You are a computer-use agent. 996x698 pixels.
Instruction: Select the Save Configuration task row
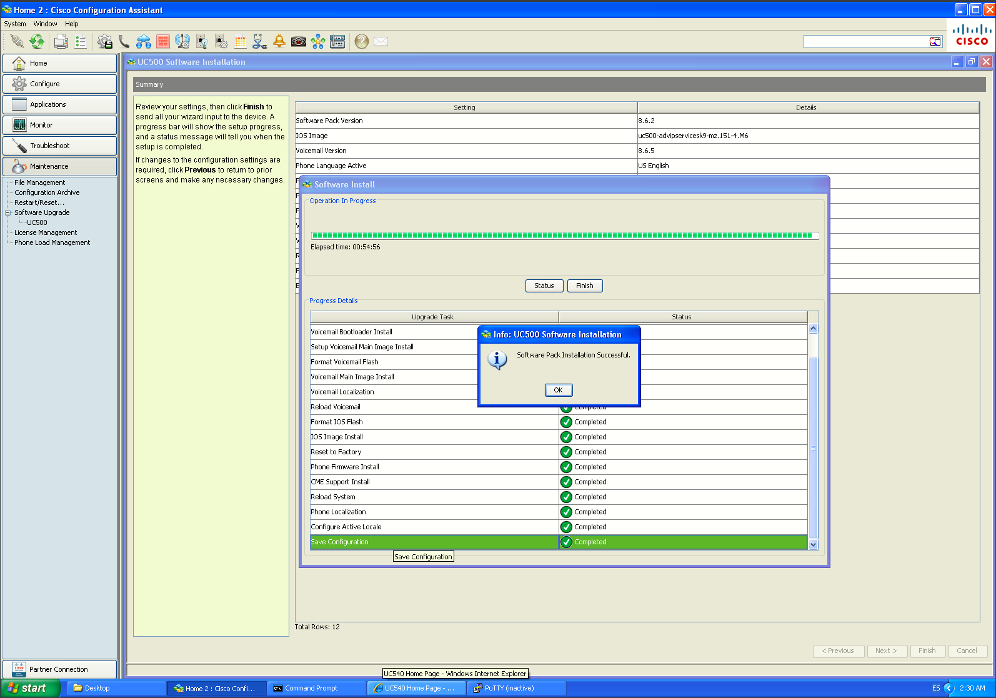(x=559, y=542)
